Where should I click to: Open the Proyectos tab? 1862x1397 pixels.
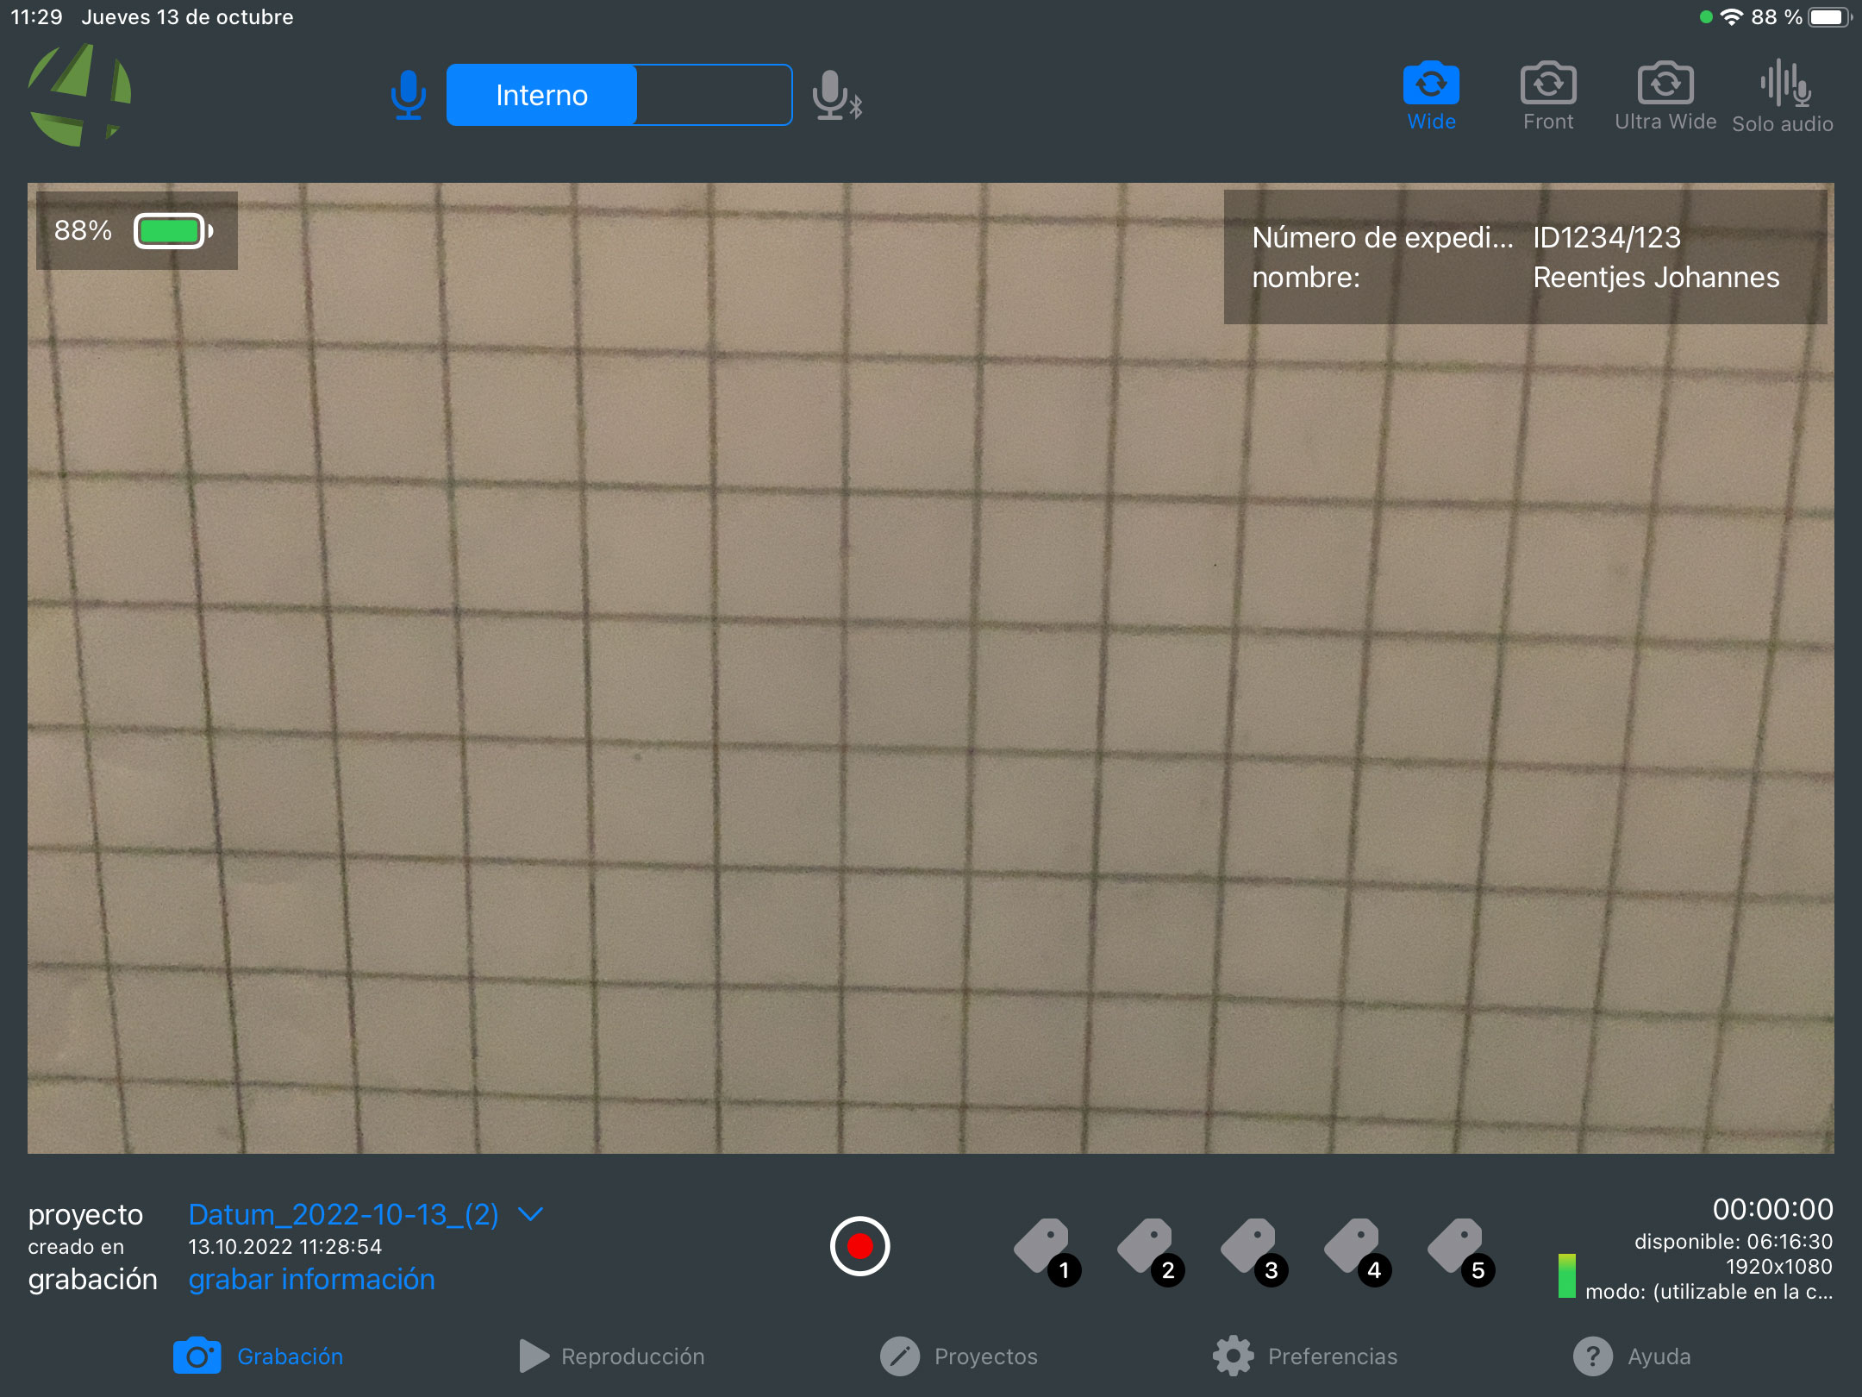click(x=959, y=1356)
